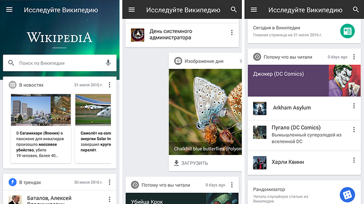Read the Самолёт на солнечной энергии news text

click(x=95, y=141)
